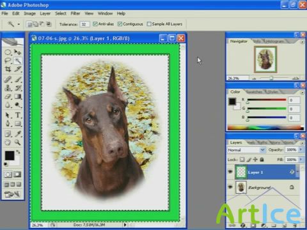Screen dimensions: 307x230
Task: Select the Move tool
Action: coord(18,52)
